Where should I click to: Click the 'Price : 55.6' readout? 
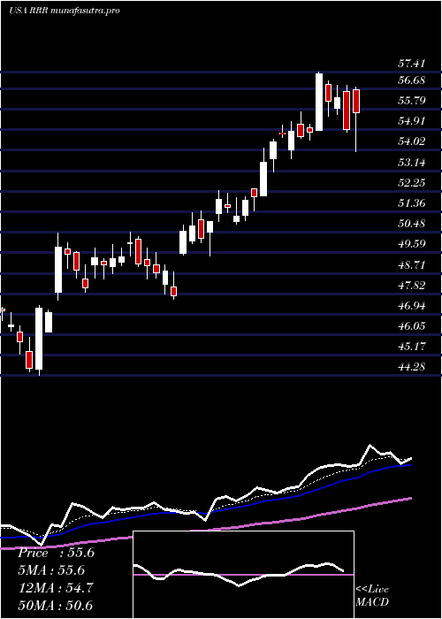56,553
